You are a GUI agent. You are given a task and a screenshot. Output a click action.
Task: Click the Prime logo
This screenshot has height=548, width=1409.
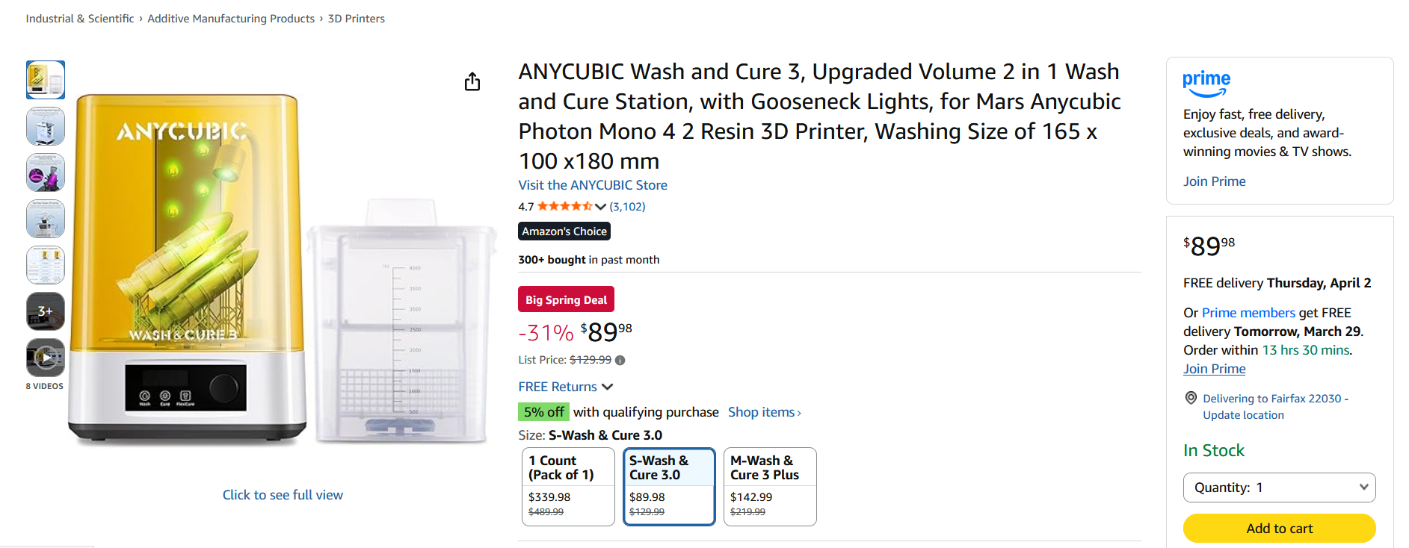click(x=1206, y=83)
